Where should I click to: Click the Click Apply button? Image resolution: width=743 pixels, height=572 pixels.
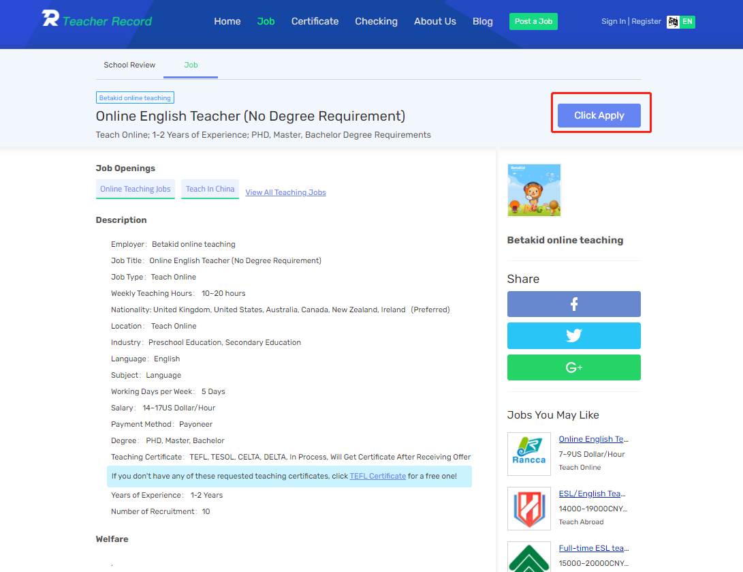coord(599,115)
